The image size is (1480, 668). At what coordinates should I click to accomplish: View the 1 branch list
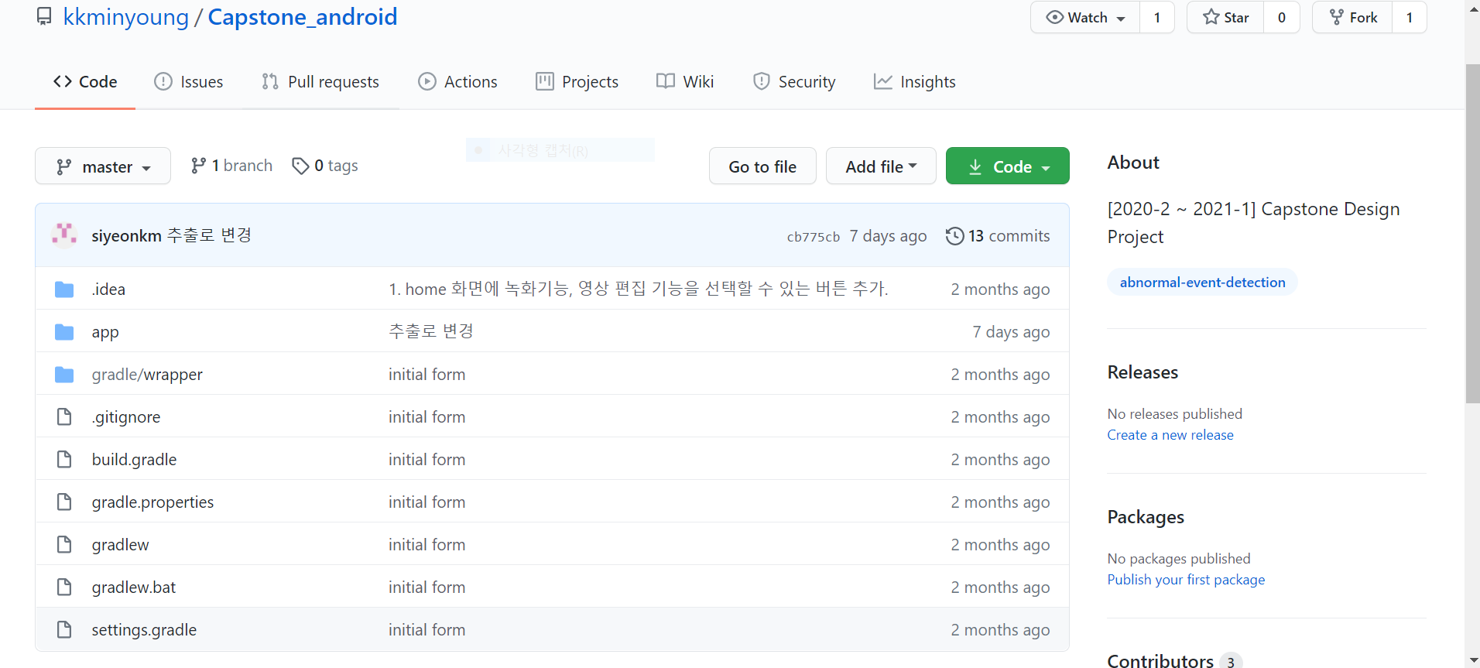click(x=231, y=166)
